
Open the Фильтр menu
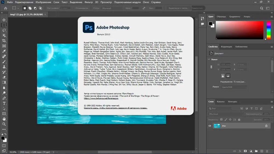[x=89, y=2]
